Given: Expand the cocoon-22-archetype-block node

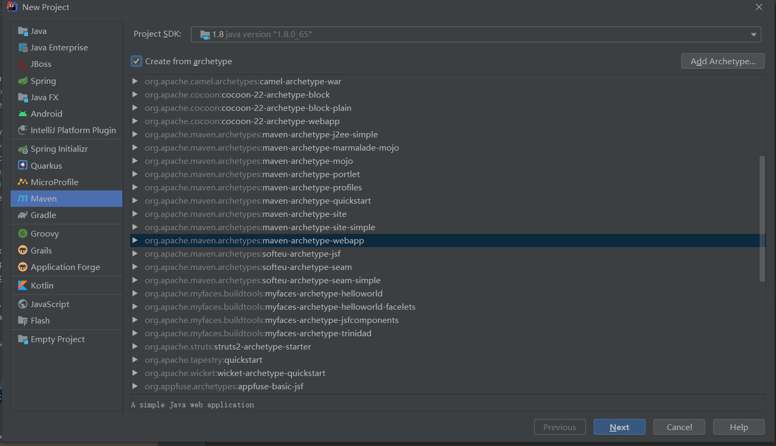Looking at the screenshot, I should pos(135,94).
